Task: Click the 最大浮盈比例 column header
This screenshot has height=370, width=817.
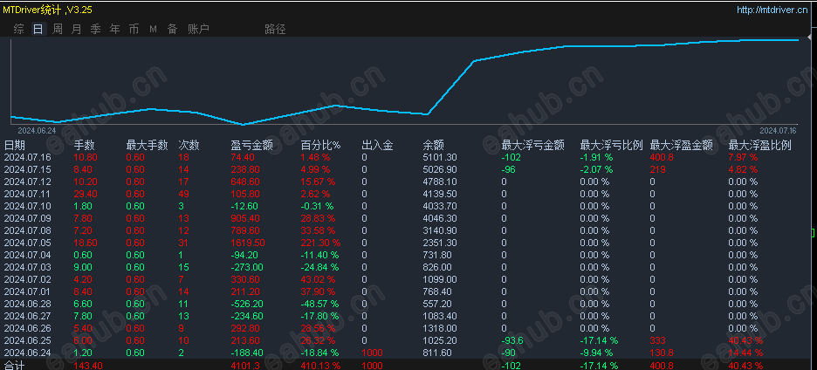Action: [759, 145]
